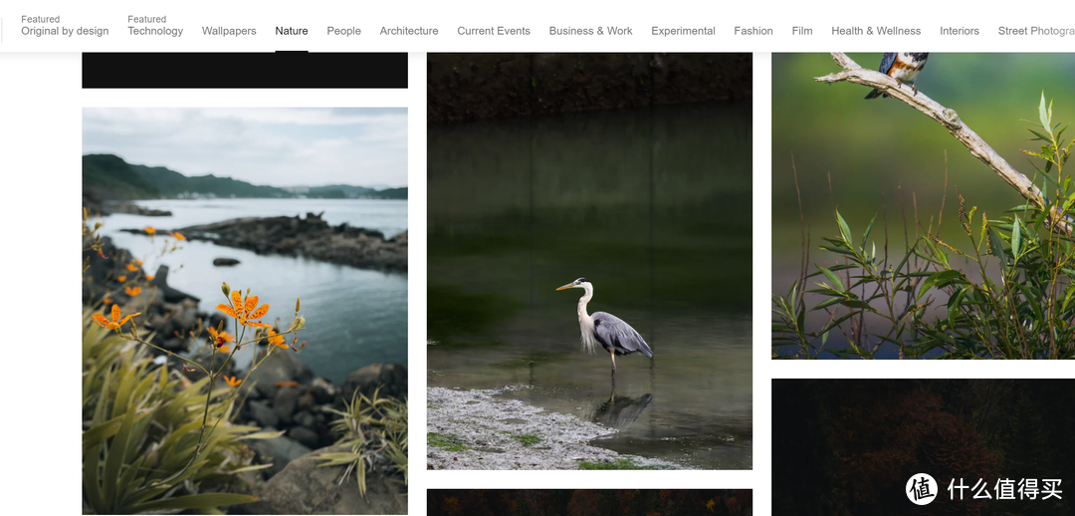Switch to Business & Work category
Image resolution: width=1075 pixels, height=516 pixels.
pyautogui.click(x=590, y=31)
